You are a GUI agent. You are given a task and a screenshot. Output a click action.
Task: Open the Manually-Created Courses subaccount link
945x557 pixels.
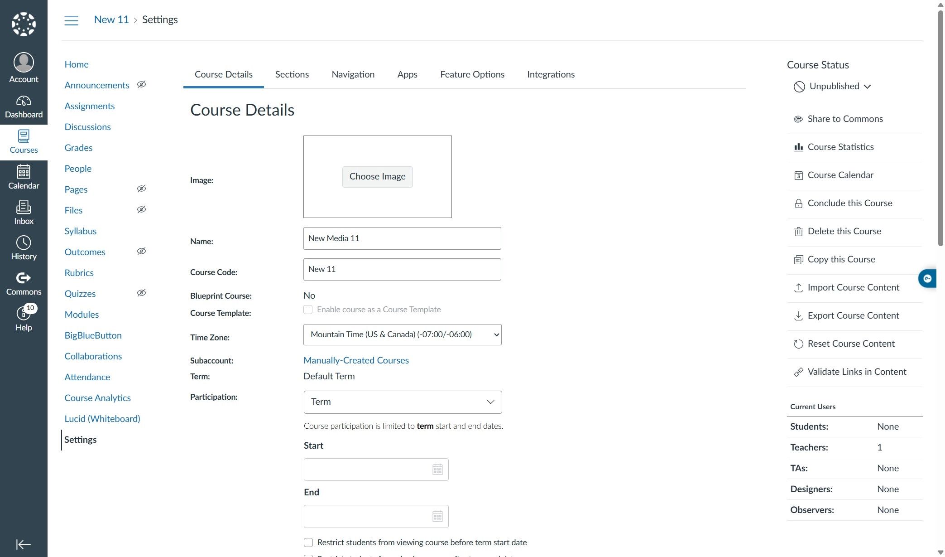click(x=356, y=360)
